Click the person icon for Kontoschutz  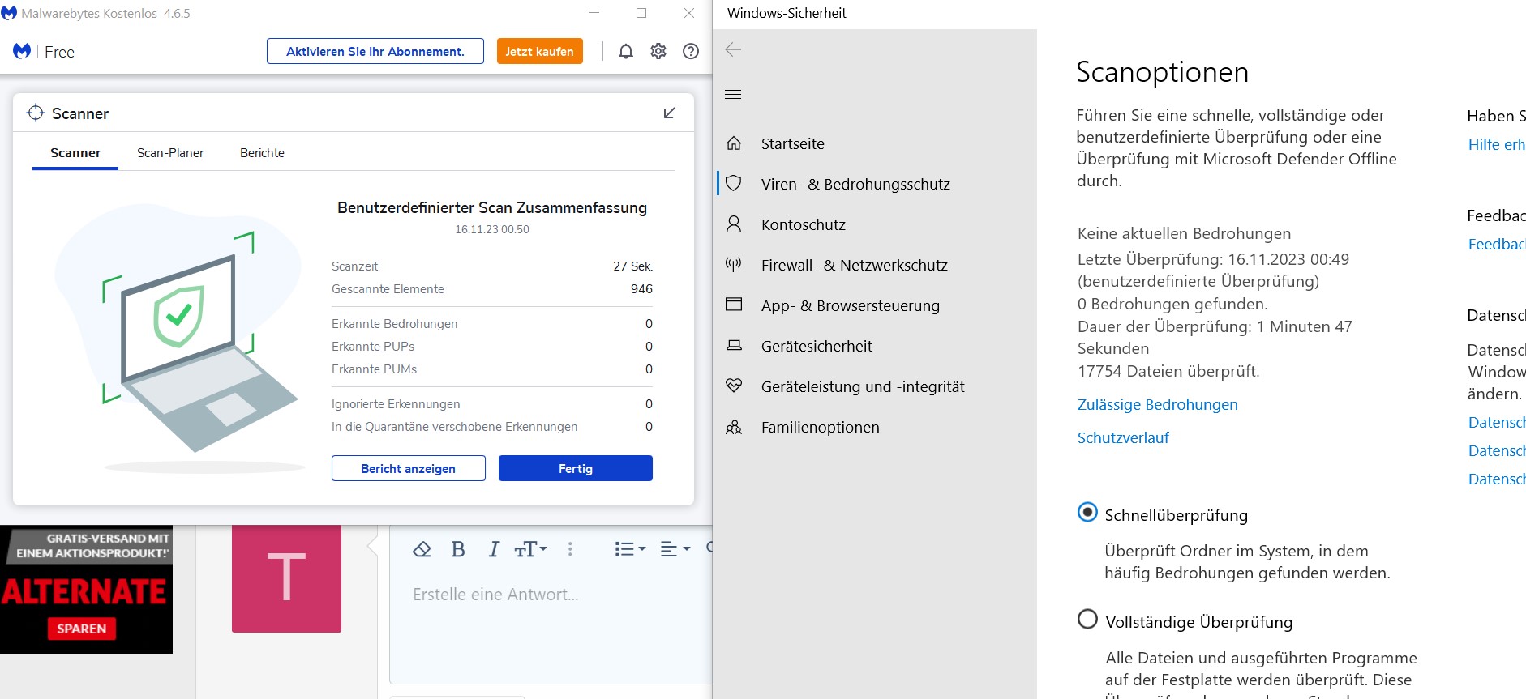(x=734, y=224)
